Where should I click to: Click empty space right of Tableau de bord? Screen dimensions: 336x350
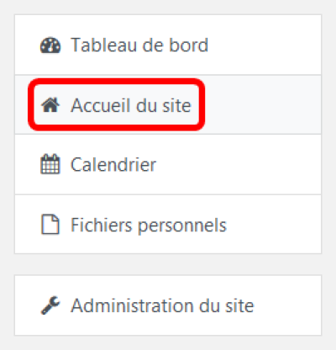point(263,45)
